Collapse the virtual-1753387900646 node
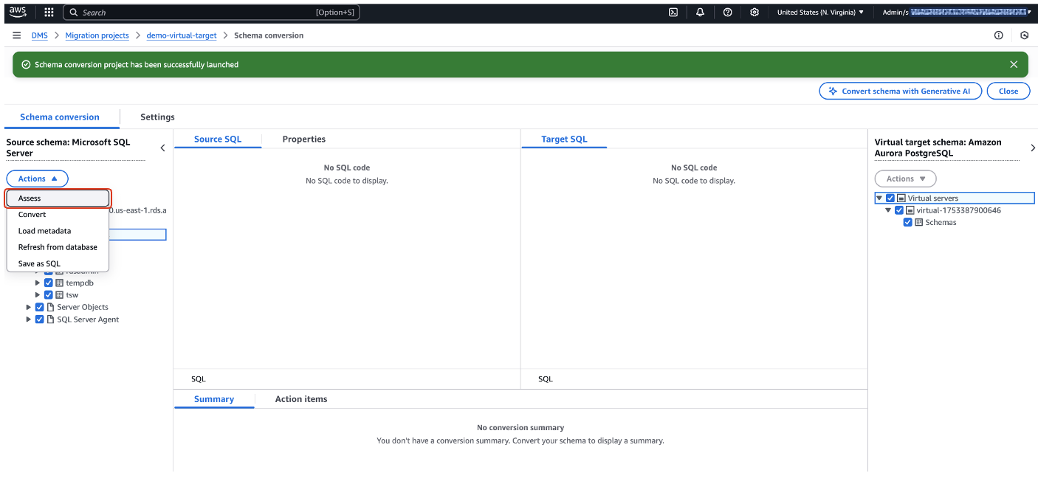Image resolution: width=1038 pixels, height=487 pixels. point(888,210)
